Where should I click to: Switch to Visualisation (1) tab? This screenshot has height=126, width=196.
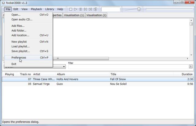74,15
